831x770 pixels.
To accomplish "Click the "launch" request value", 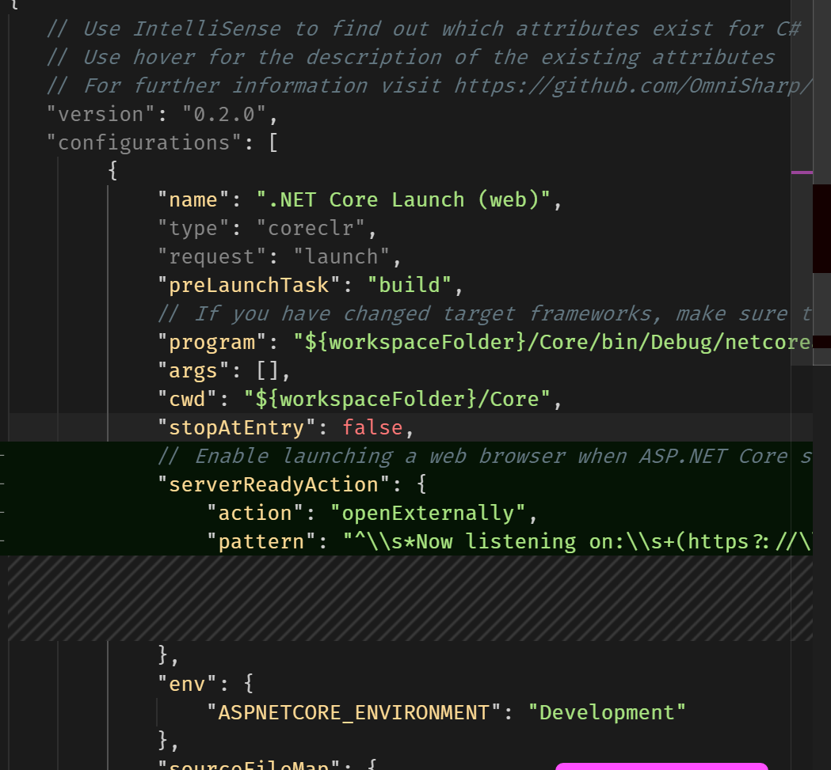I will [x=341, y=257].
